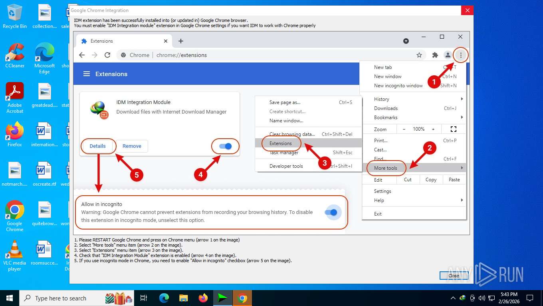Open Microsoft Edge desktop shortcut
The image size is (543, 306).
coord(44,59)
